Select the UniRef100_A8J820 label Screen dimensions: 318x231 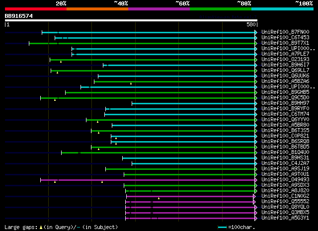pyautogui.click(x=285, y=191)
